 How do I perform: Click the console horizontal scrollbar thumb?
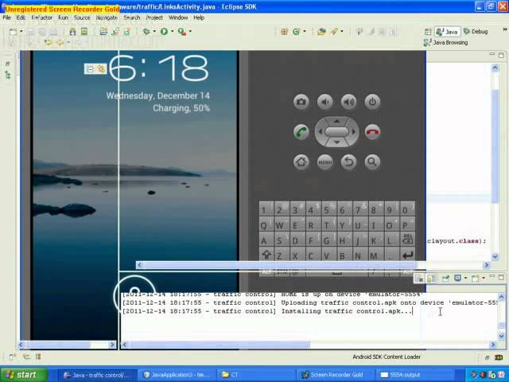coord(220,345)
